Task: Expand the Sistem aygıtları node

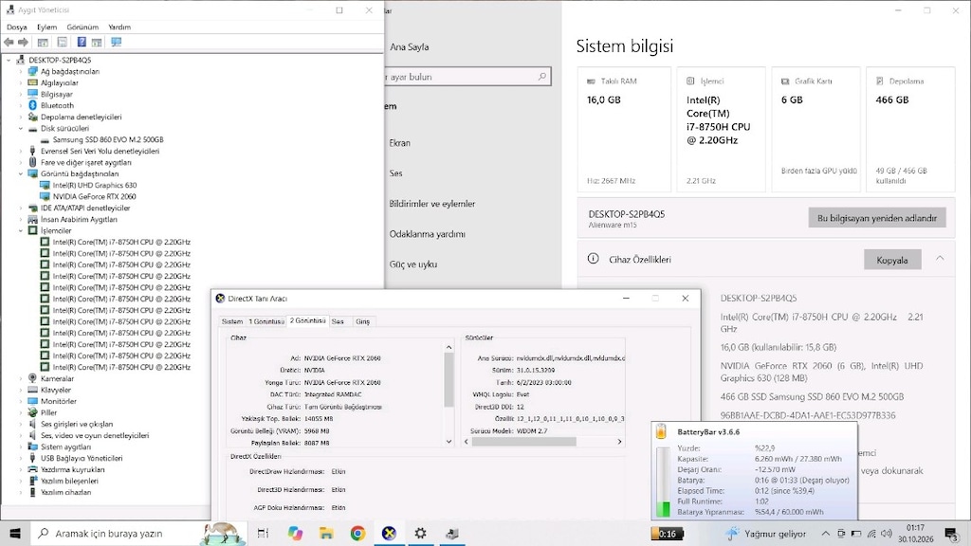Action: [x=21, y=446]
